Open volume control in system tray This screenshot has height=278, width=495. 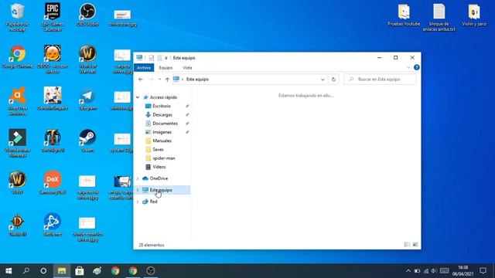coord(434,271)
